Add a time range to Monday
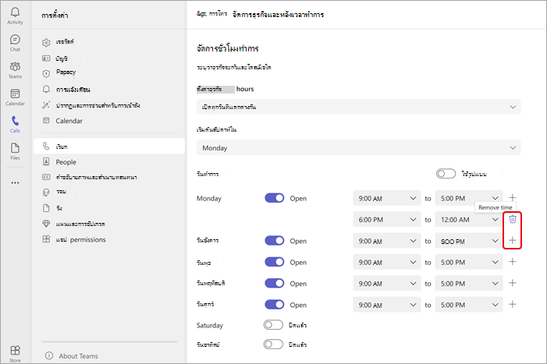 pyautogui.click(x=512, y=198)
